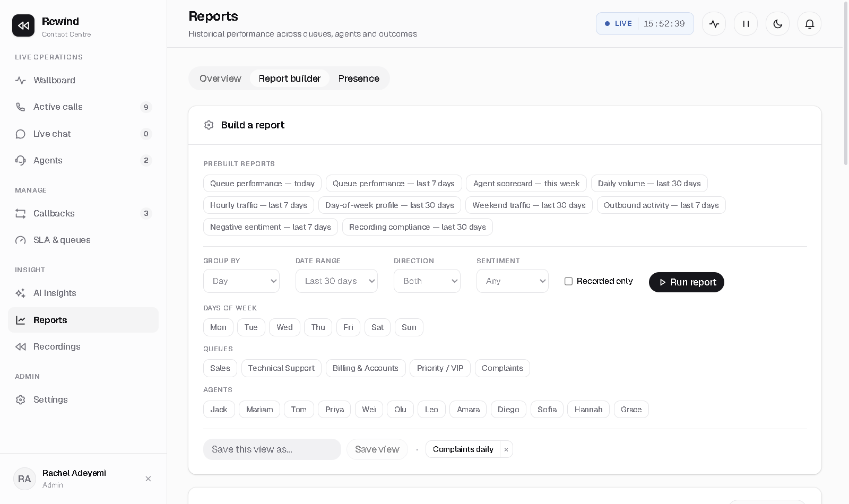Toggle the Tue day filter

click(251, 327)
